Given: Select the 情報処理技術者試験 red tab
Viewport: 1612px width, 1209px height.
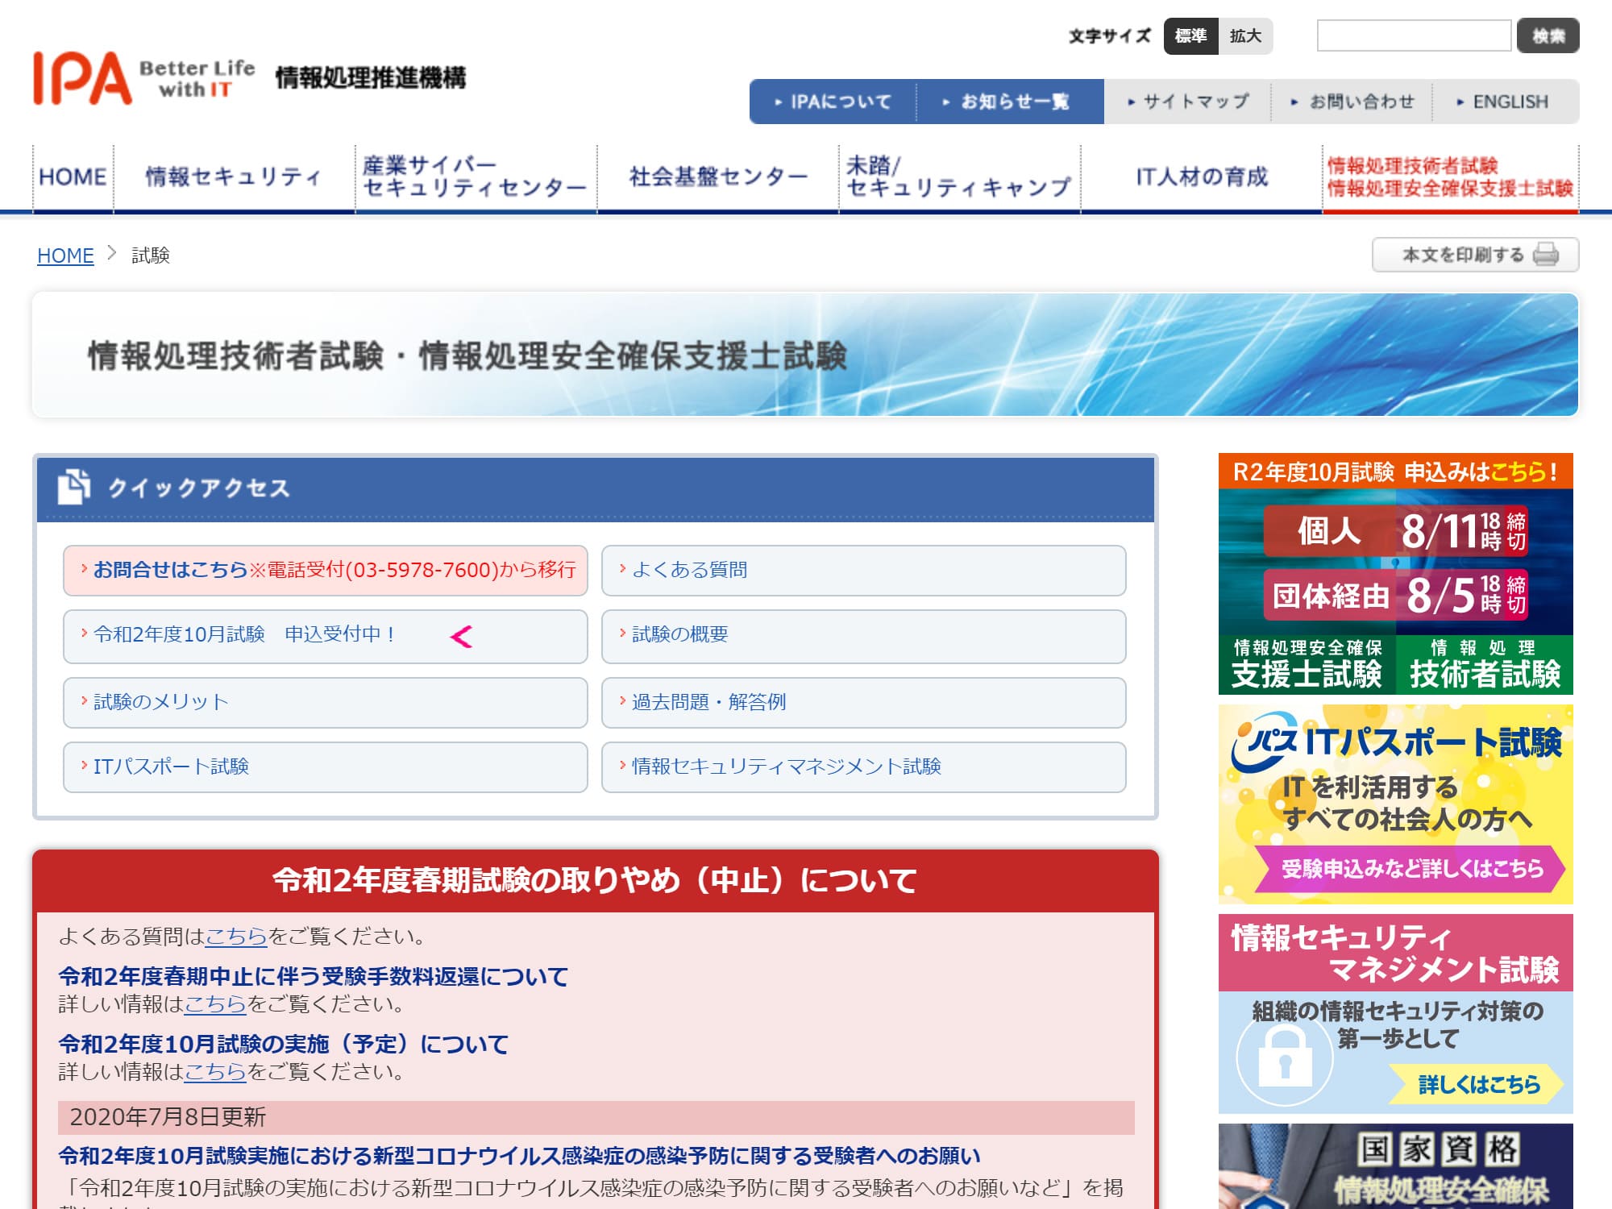Looking at the screenshot, I should (x=1450, y=177).
